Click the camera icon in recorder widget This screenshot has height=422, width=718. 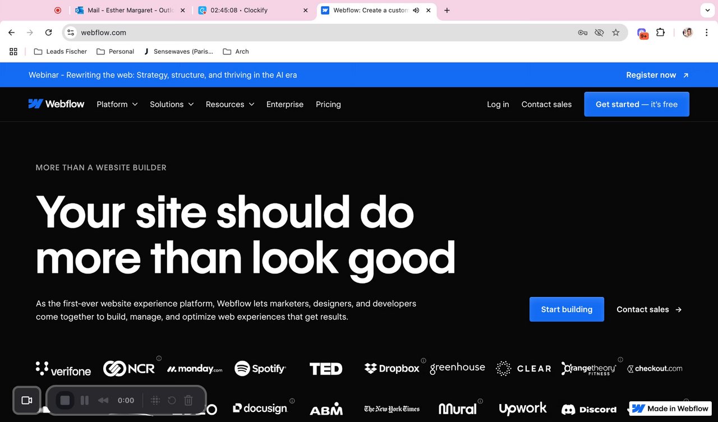(x=27, y=400)
